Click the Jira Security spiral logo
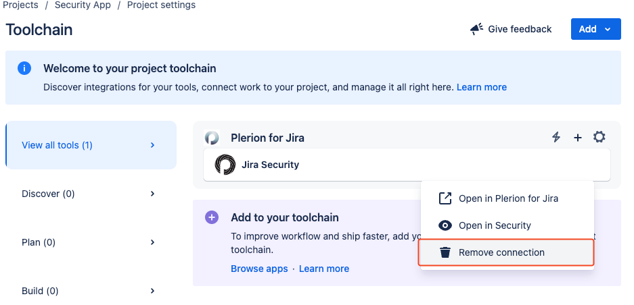634x305 pixels. pyautogui.click(x=225, y=165)
